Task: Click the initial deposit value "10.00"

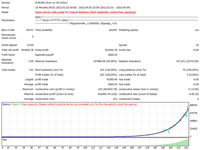Action: 30,45
